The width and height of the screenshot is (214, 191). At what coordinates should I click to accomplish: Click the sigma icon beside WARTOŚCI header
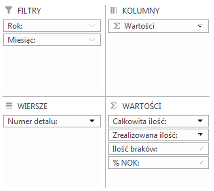[x=114, y=106]
